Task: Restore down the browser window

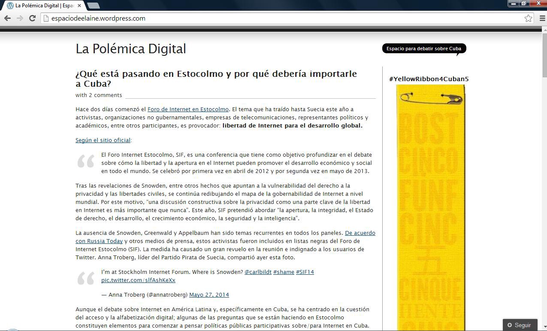Action: point(524,3)
